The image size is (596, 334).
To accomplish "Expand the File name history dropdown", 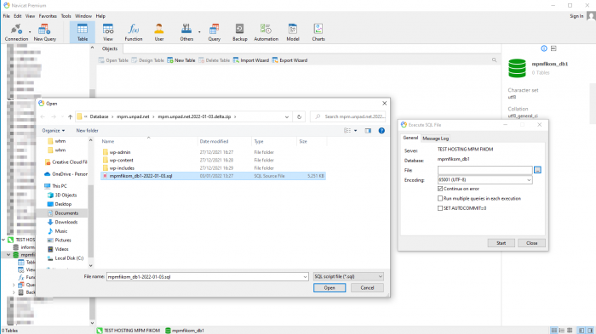I will [x=305, y=277].
